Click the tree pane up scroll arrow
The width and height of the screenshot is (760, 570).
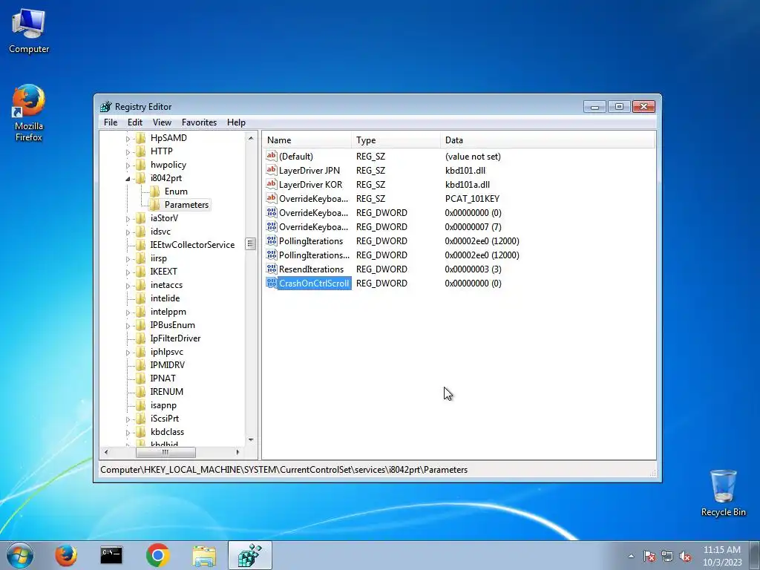tap(251, 138)
